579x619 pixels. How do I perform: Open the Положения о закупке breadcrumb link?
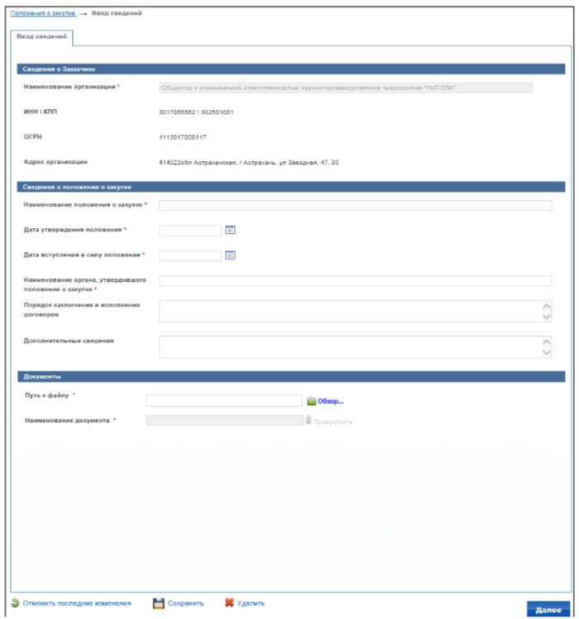click(x=43, y=13)
